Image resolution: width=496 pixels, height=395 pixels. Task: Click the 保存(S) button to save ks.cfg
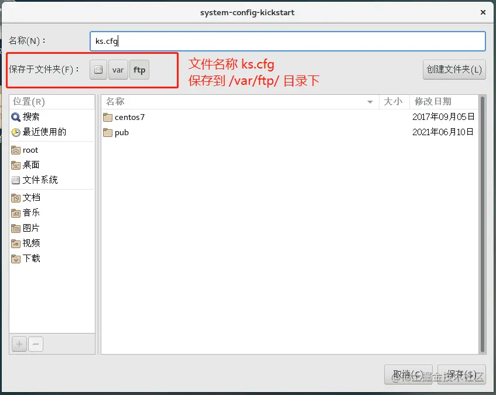tap(462, 375)
